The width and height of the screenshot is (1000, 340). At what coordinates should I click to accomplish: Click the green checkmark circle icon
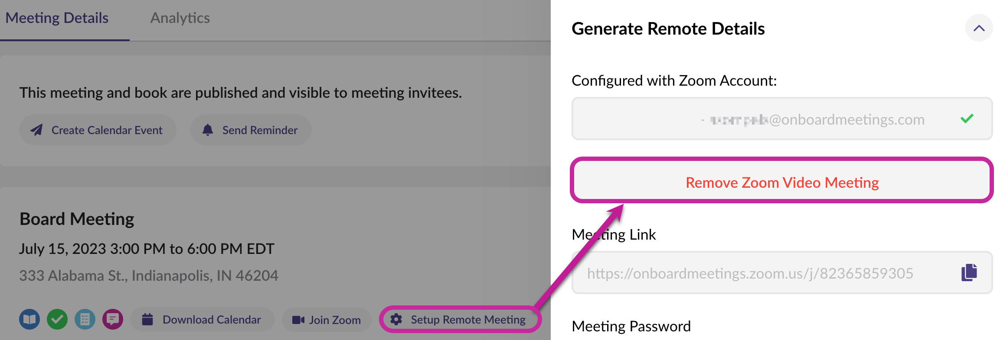(x=57, y=320)
